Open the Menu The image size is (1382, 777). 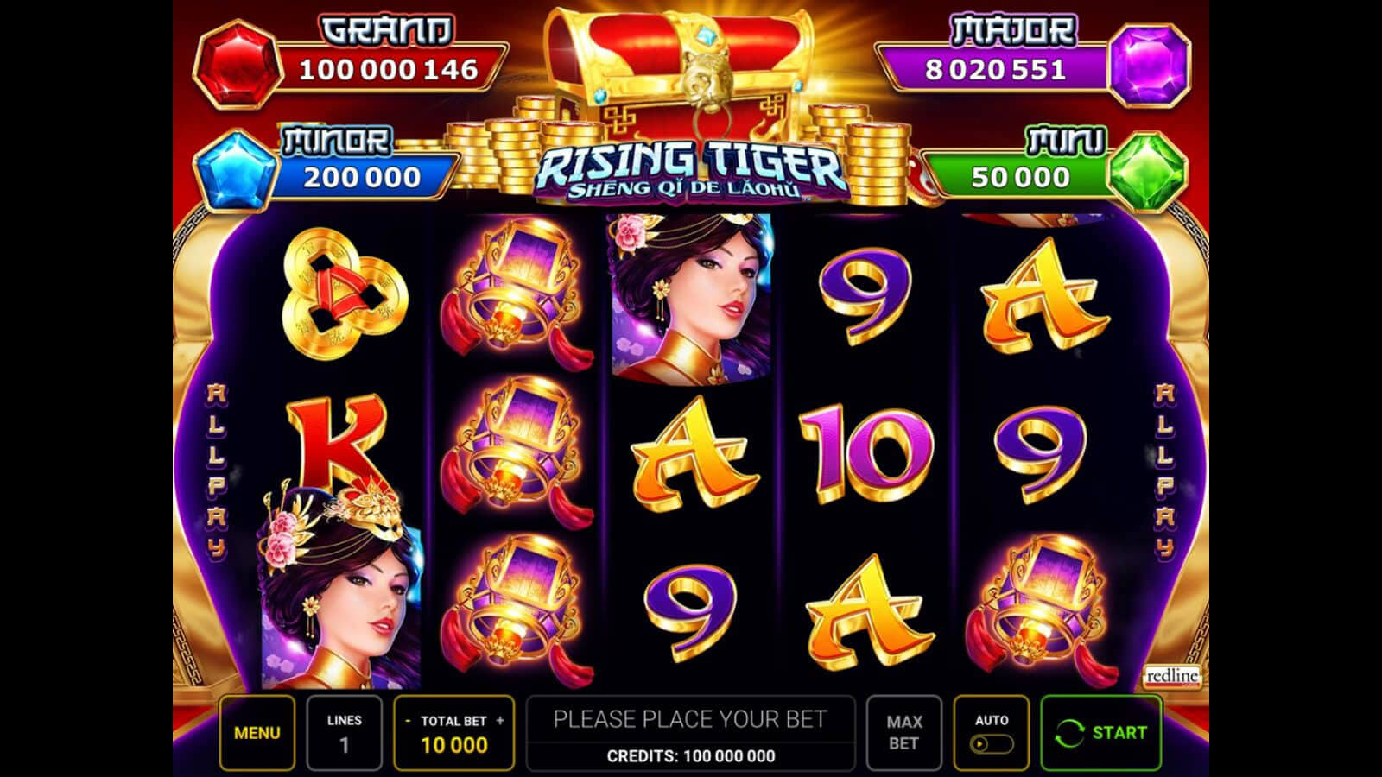tap(257, 733)
